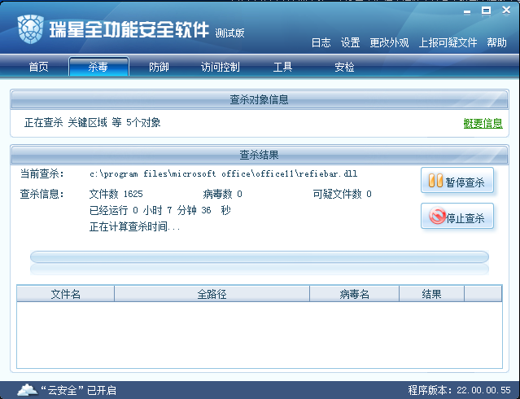520x399 pixels.
Task: Open the 日志 menu
Action: pyautogui.click(x=321, y=42)
